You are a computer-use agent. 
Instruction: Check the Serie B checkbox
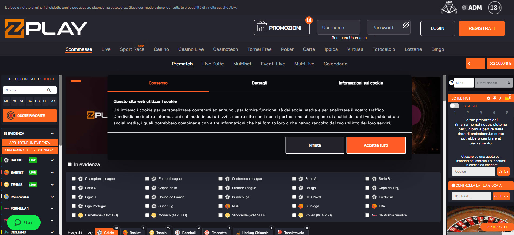(367, 179)
